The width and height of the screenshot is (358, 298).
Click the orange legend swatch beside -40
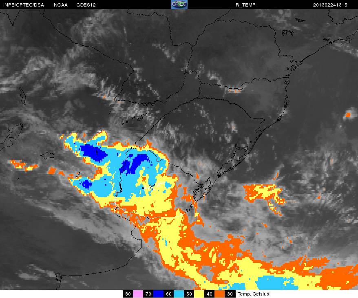coord(219,294)
